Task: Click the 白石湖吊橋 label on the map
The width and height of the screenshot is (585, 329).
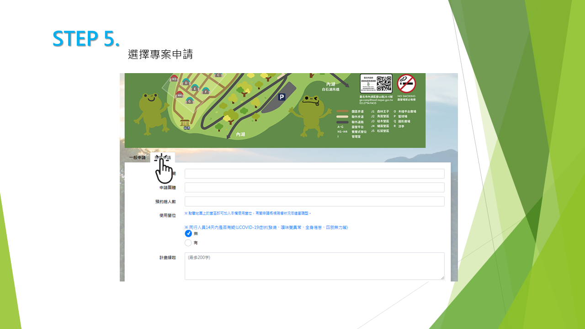Action: 331,89
